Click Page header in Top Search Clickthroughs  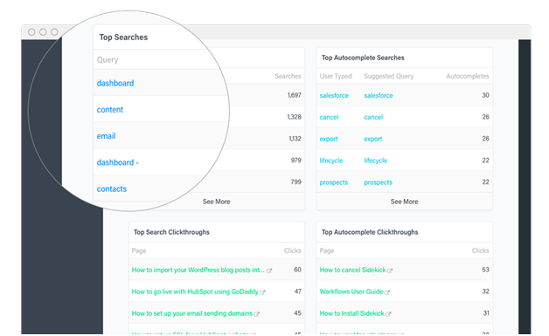pos(139,250)
